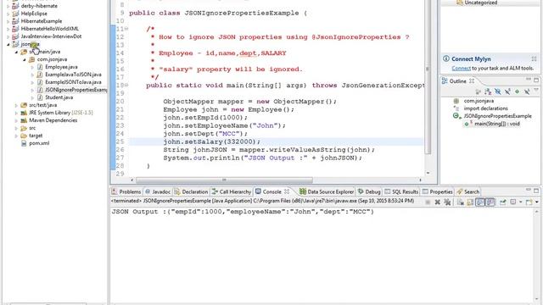Click the target folder icon
Screen dimensions: 543x305
[x=24, y=136]
